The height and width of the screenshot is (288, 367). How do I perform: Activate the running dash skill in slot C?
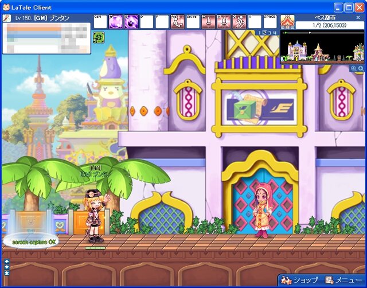point(239,22)
